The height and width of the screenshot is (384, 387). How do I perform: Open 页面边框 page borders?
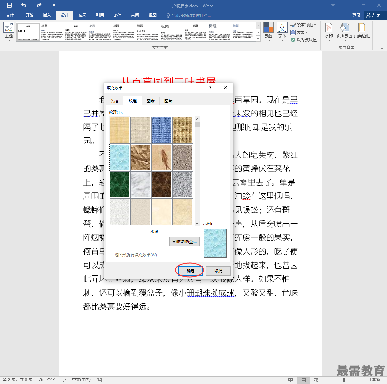pyautogui.click(x=362, y=30)
